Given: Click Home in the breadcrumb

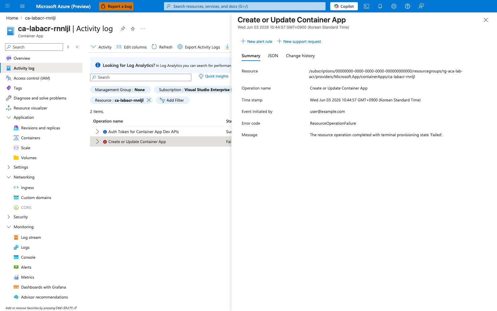Looking at the screenshot, I should [12, 18].
